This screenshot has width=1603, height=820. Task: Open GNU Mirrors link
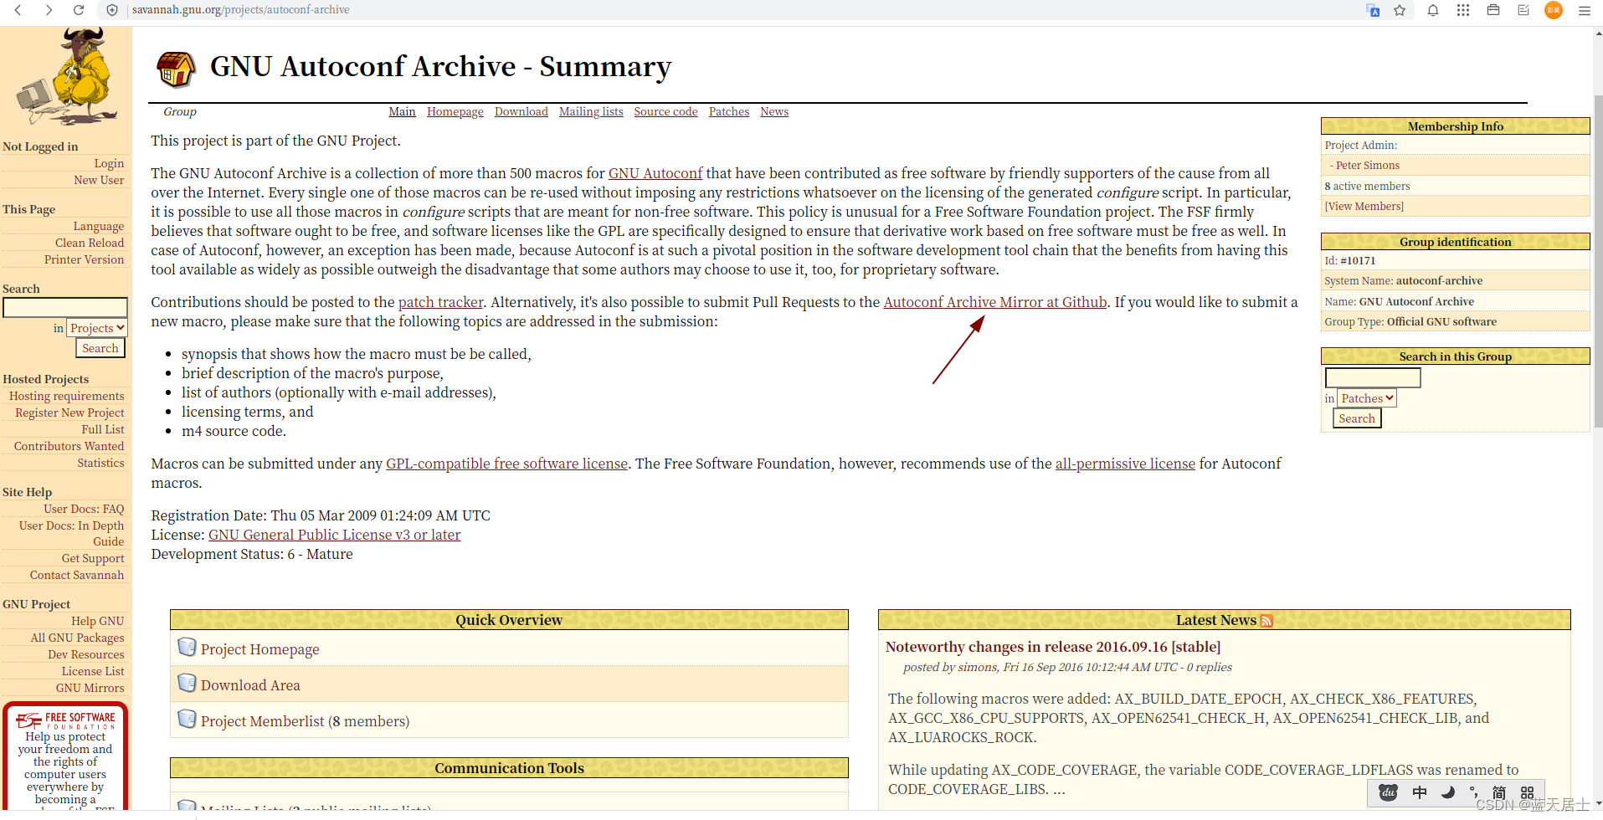click(x=90, y=688)
